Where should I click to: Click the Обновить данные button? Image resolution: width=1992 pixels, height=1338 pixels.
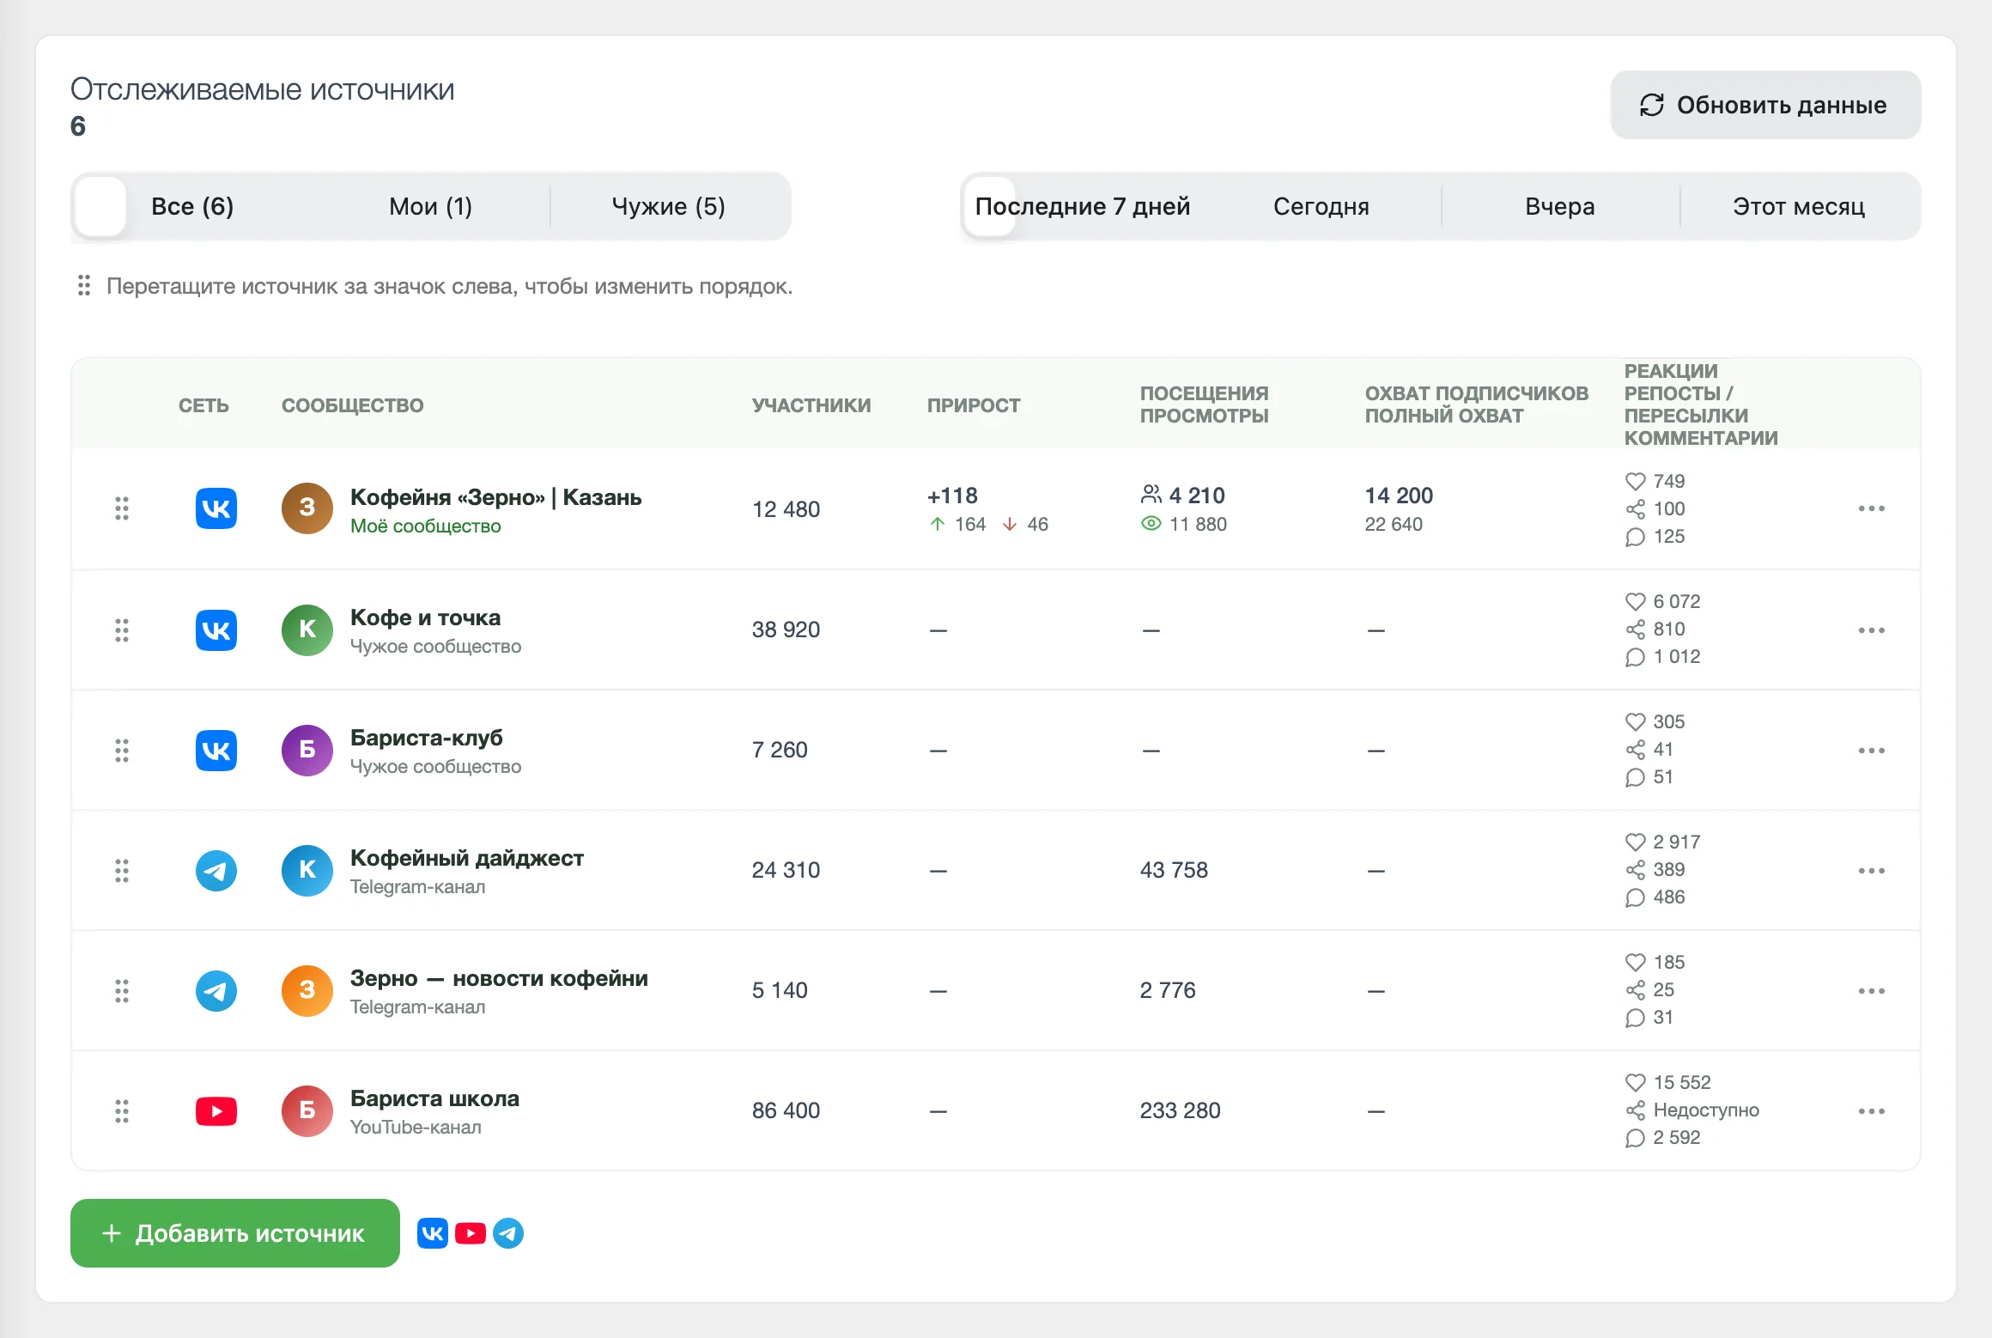tap(1765, 105)
